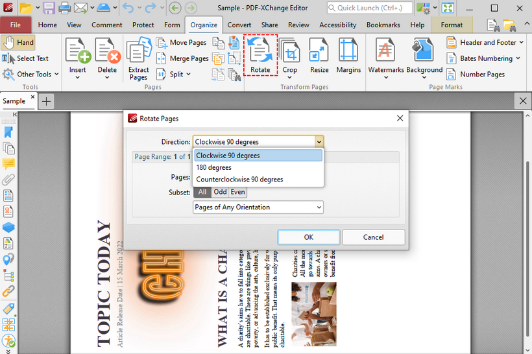Open the Bookmarks pane from sidebar
This screenshot has width=532, height=354.
coord(8,132)
